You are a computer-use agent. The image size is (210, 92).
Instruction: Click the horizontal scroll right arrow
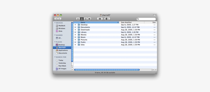coord(156,70)
